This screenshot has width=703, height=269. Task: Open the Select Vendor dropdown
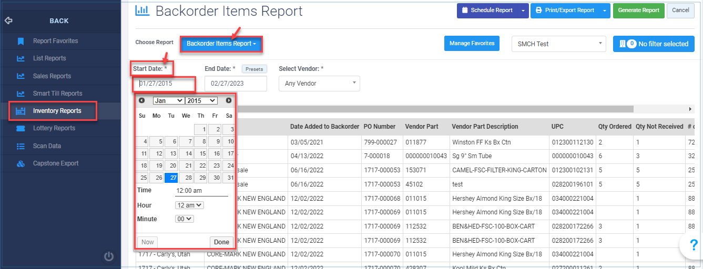coord(319,84)
